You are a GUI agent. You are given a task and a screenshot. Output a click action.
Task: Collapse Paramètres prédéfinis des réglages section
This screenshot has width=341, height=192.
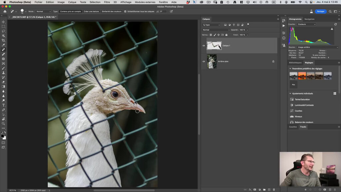point(290,69)
